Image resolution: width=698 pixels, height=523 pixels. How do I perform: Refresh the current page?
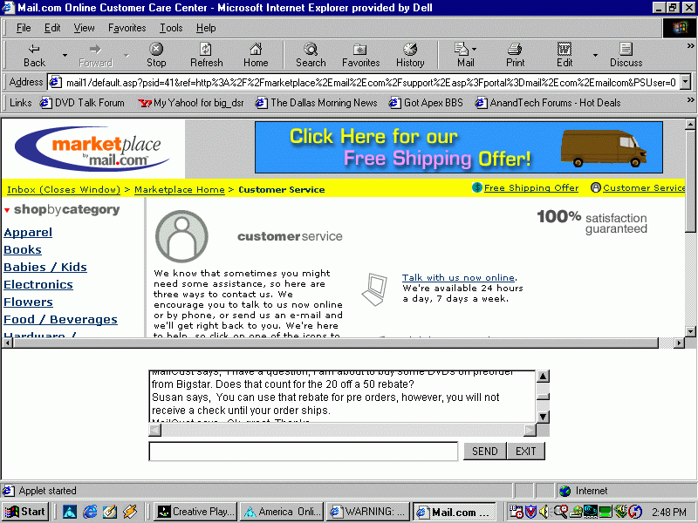click(x=207, y=55)
